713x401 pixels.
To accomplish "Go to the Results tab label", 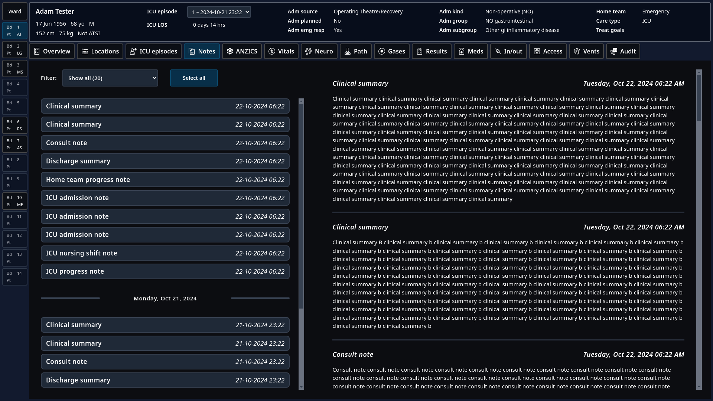I will click(436, 51).
